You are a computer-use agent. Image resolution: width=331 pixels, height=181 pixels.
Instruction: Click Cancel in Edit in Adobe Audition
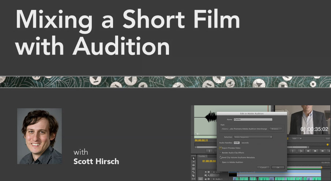(263, 167)
